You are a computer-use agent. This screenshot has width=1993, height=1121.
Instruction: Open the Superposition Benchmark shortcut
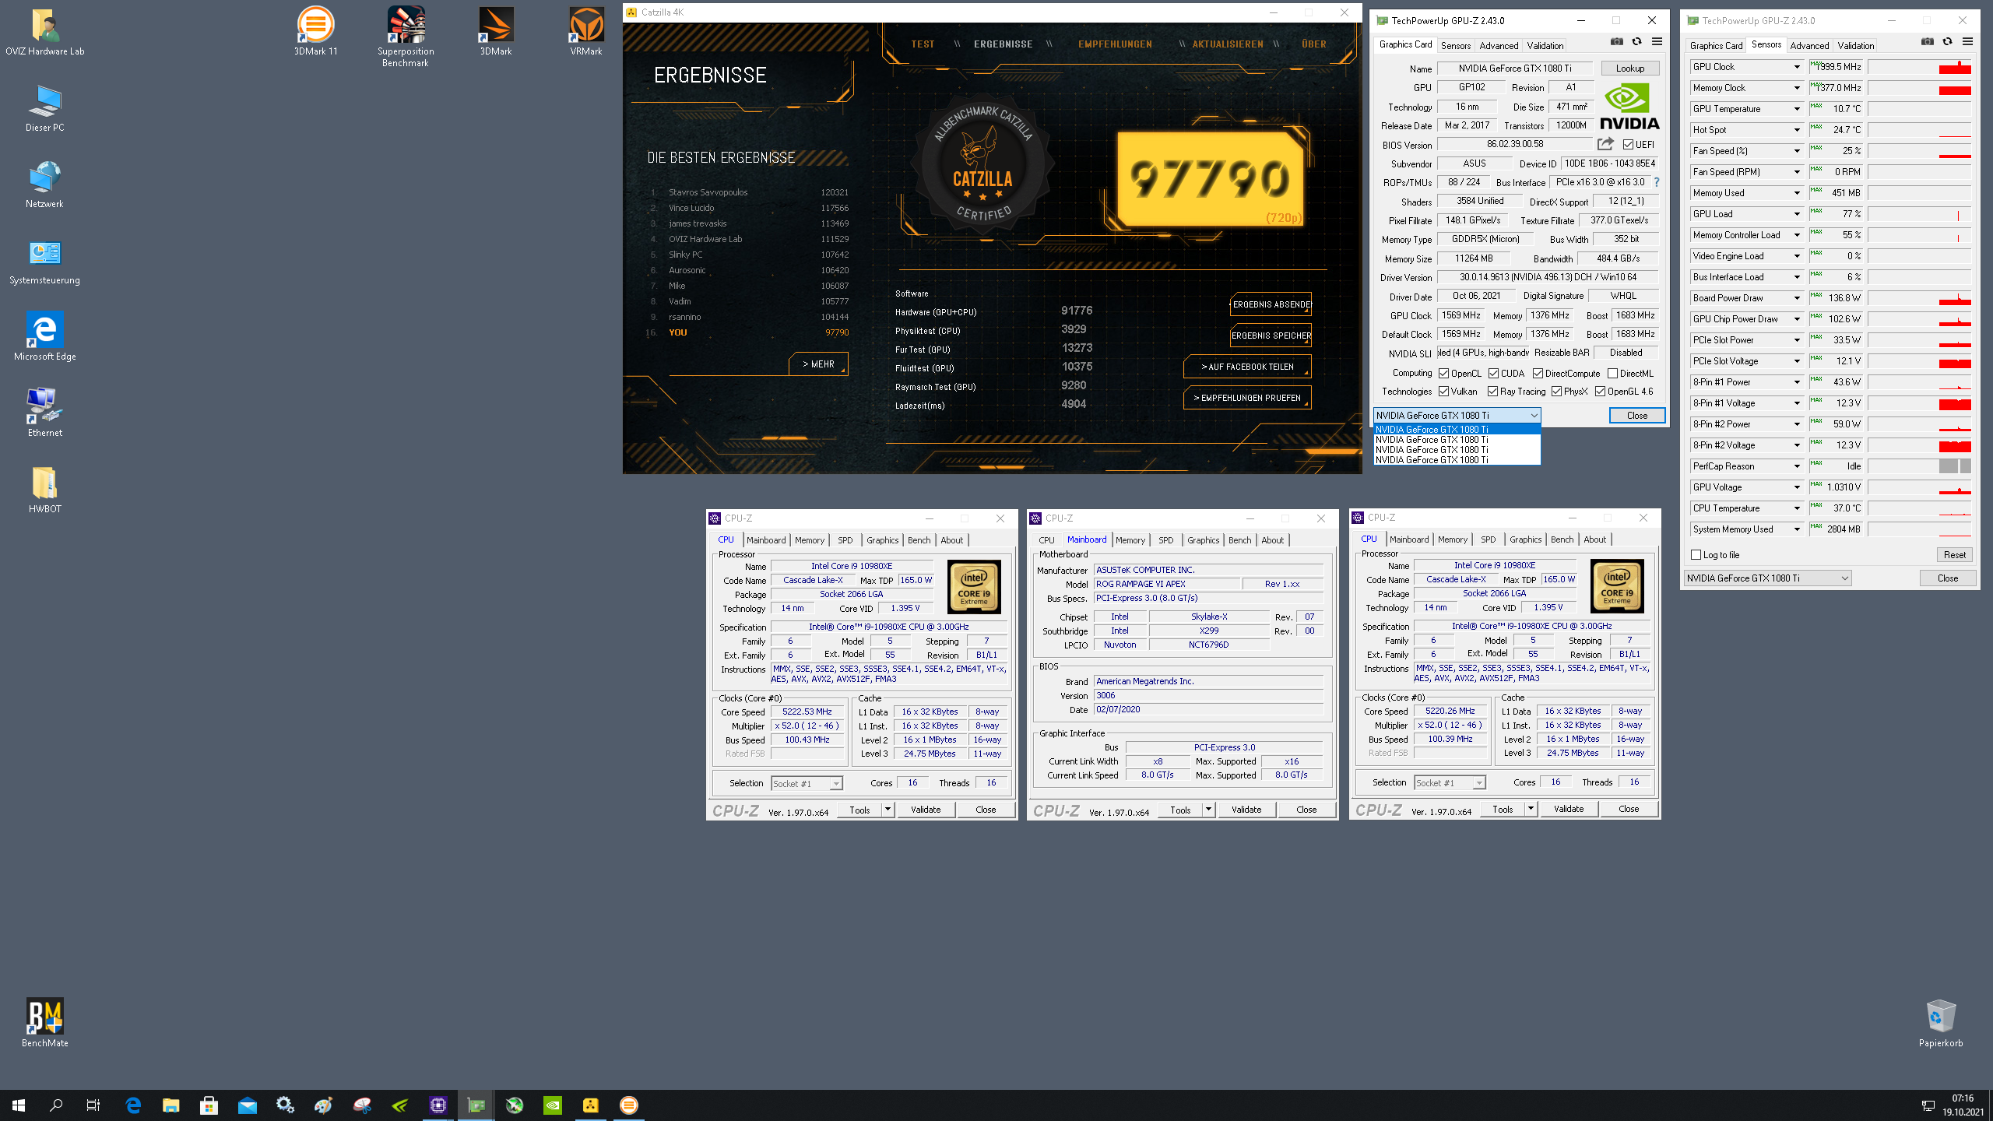tap(406, 37)
